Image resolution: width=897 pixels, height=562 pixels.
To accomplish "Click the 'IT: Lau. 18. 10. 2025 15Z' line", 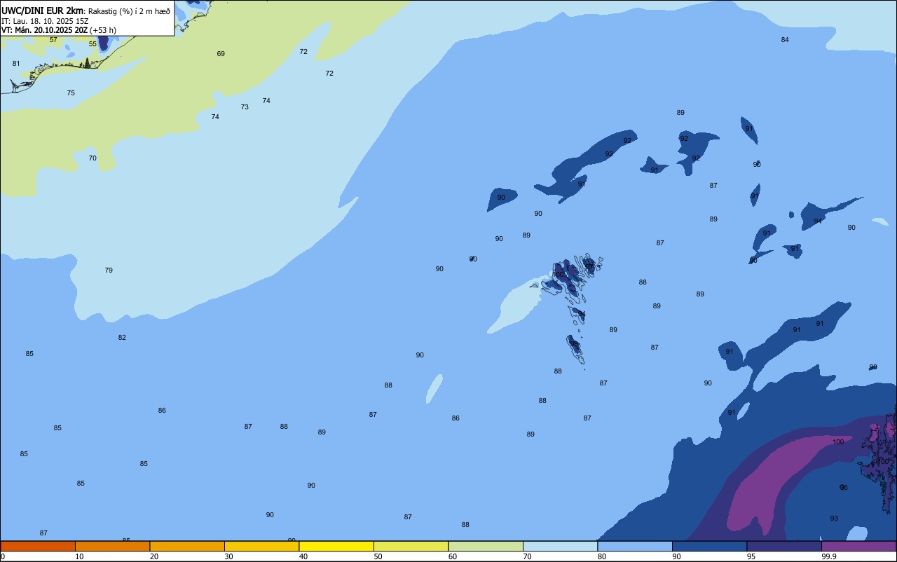I will pos(45,20).
